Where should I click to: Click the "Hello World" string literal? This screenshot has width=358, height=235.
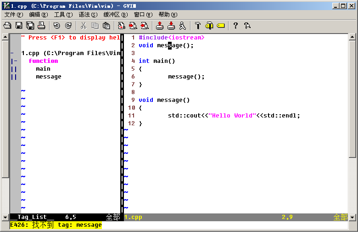pyautogui.click(x=232, y=116)
